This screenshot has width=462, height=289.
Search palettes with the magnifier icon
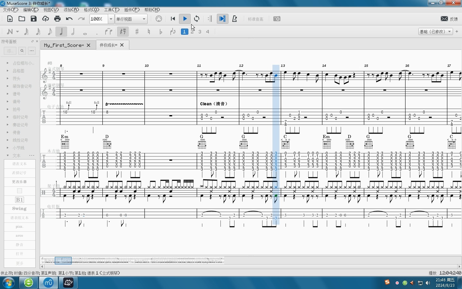[22, 51]
